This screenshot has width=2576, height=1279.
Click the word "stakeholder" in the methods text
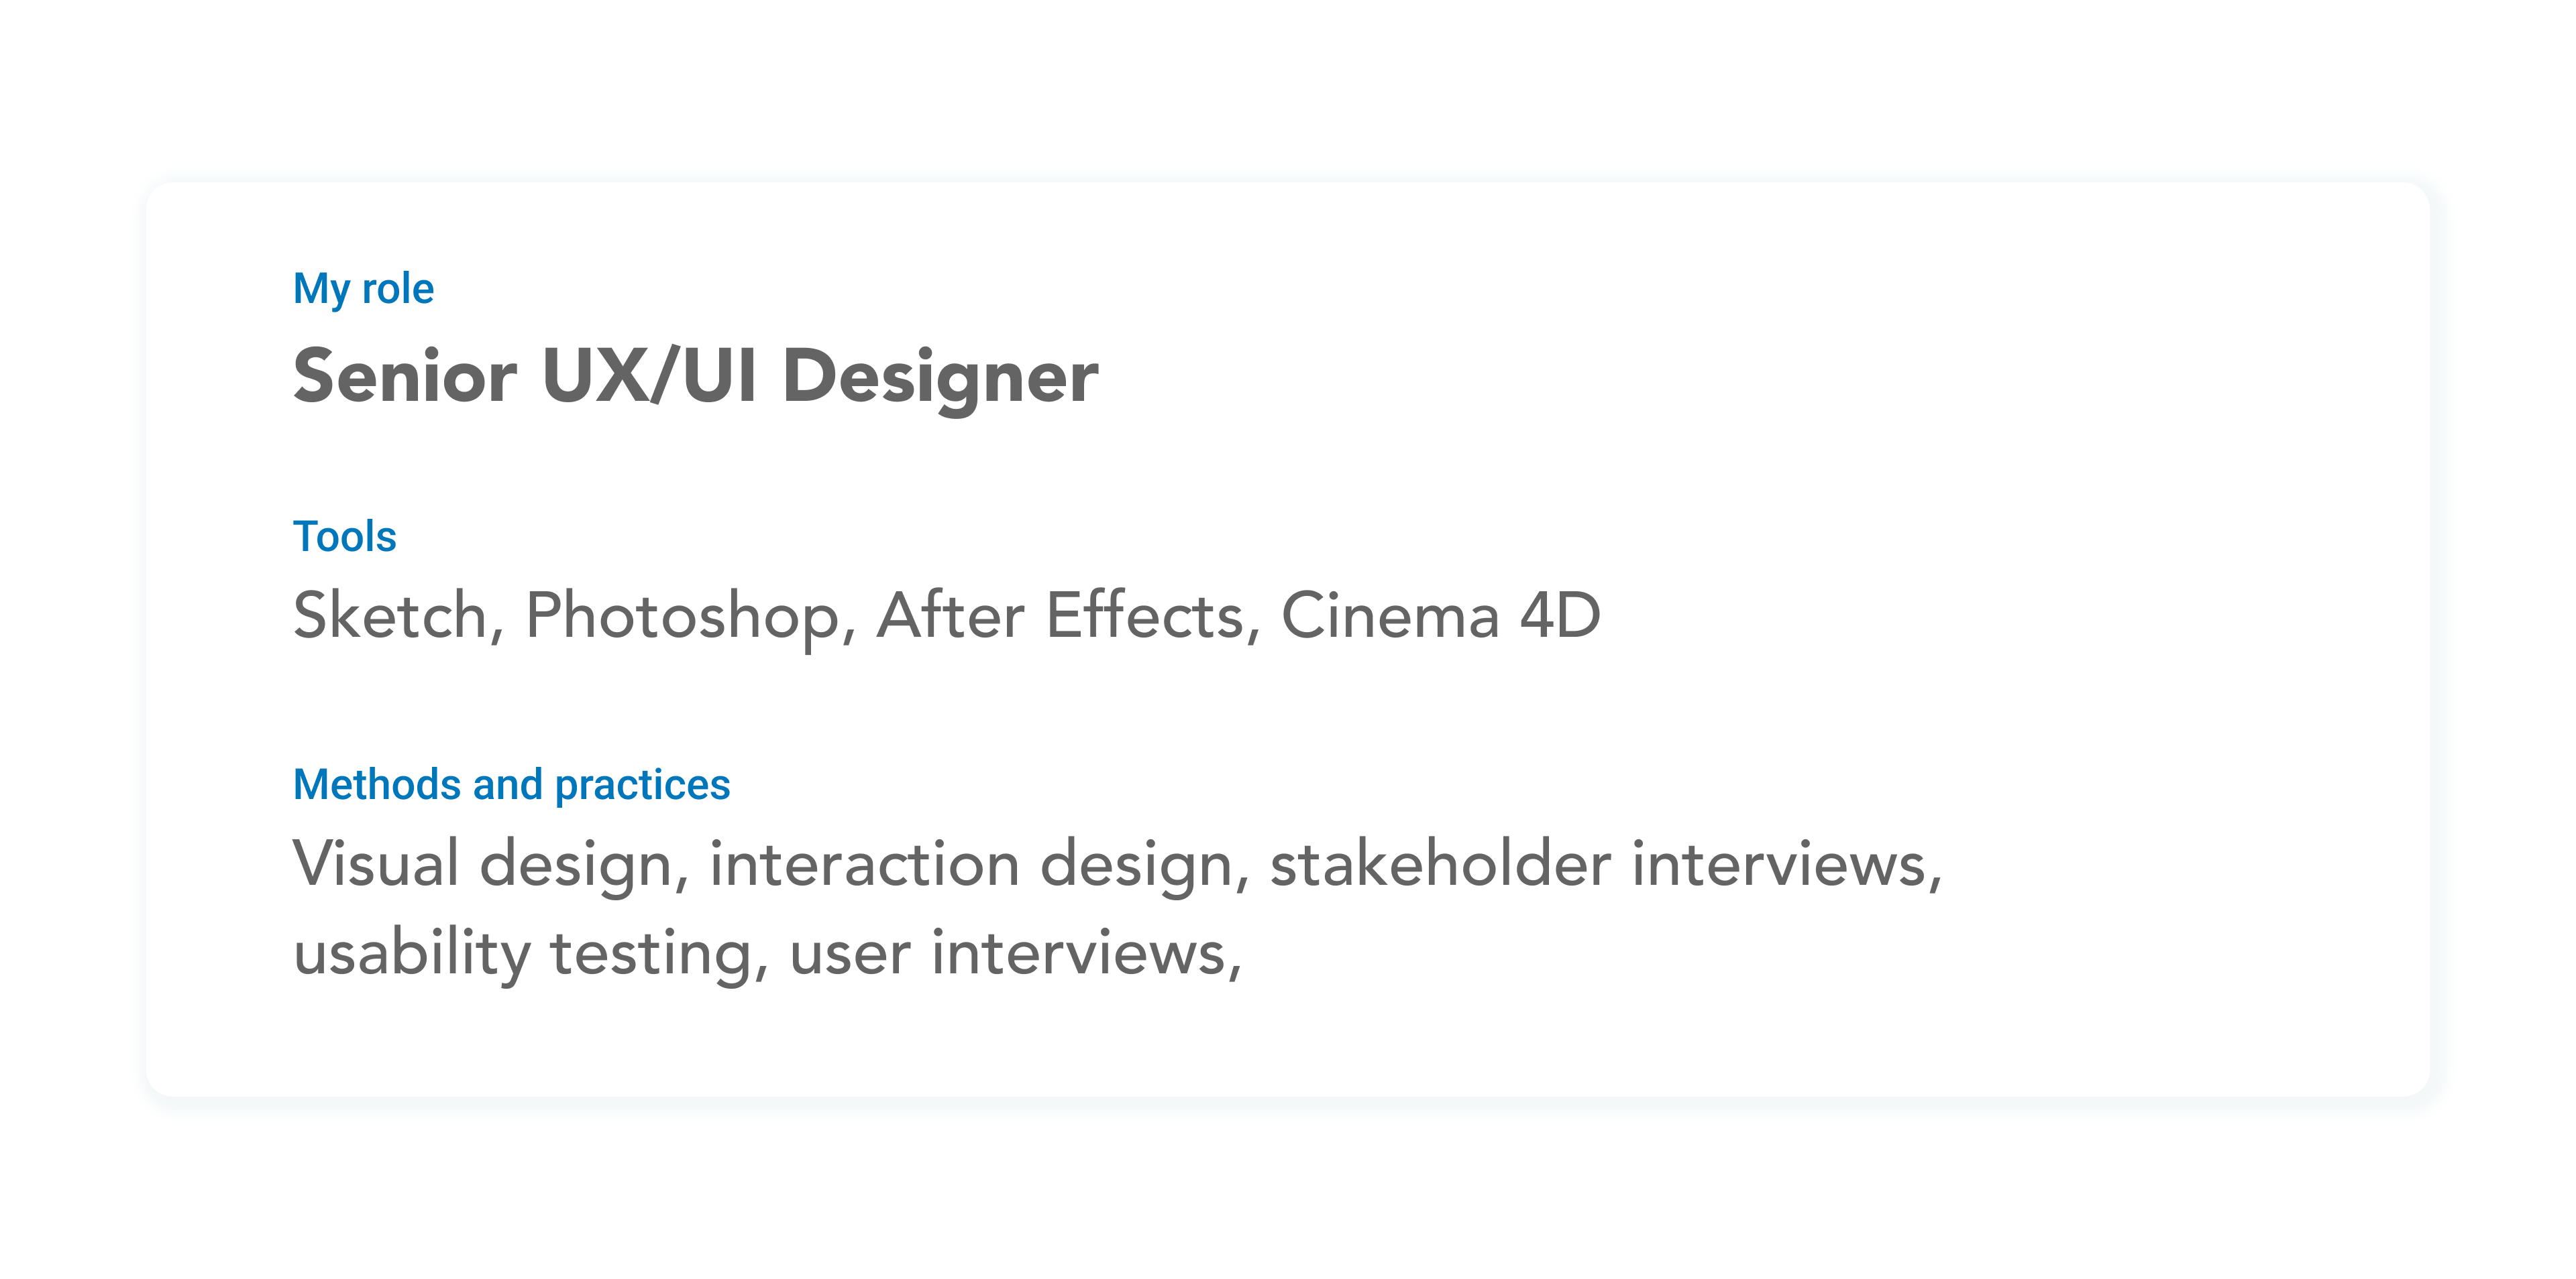point(1440,863)
